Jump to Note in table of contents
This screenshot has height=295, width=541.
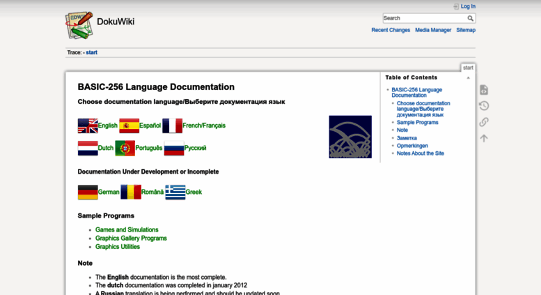coord(402,130)
